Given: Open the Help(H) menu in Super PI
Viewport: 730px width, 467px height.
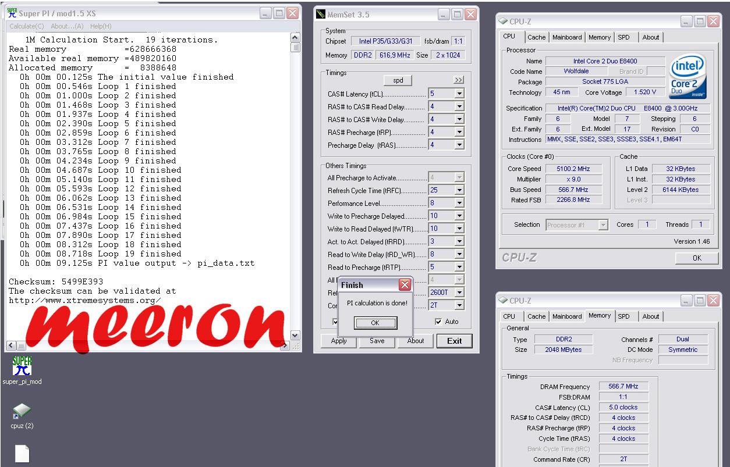Looking at the screenshot, I should 101,26.
